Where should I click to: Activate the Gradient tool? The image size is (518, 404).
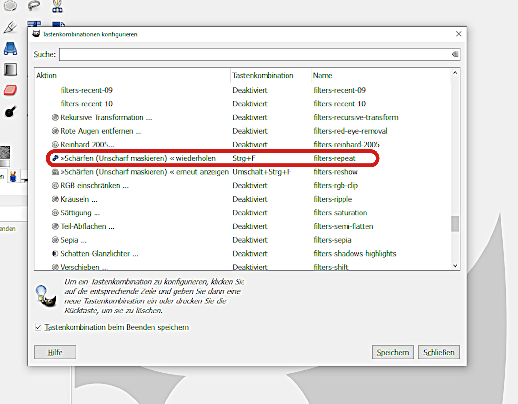(10, 70)
